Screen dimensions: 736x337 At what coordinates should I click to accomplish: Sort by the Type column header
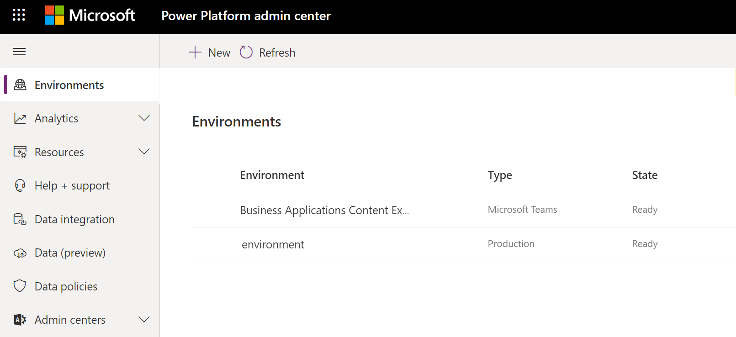pos(500,175)
